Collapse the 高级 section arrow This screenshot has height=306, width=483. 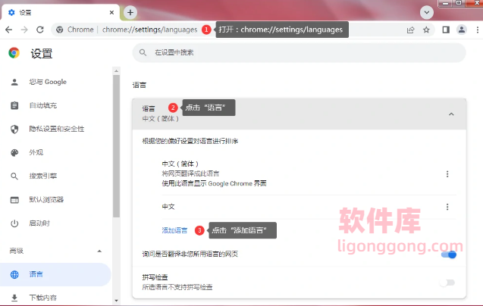pyautogui.click(x=99, y=251)
